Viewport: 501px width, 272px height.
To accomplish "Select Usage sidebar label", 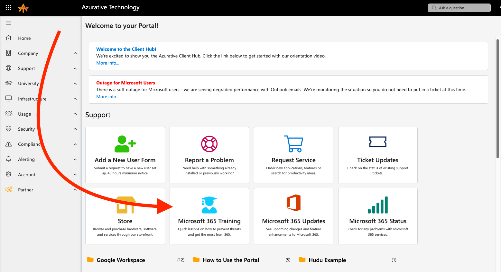I will pos(24,114).
